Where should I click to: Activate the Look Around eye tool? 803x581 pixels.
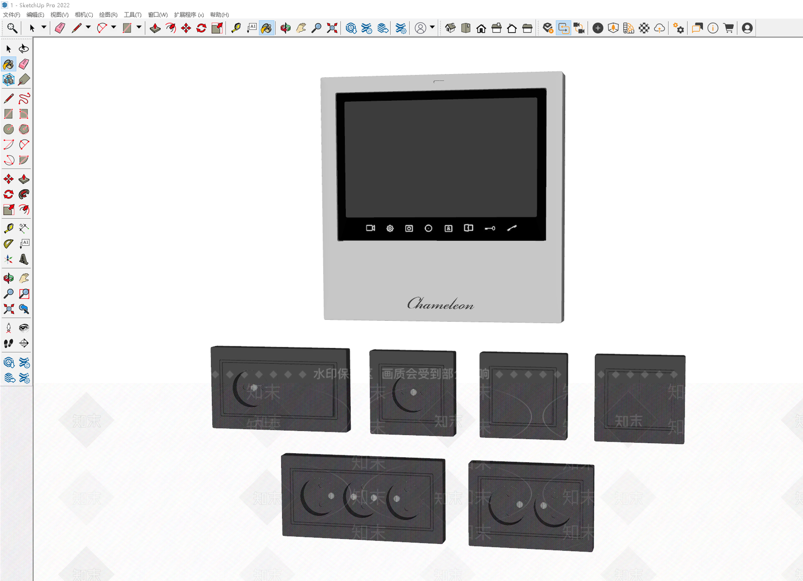coord(24,328)
